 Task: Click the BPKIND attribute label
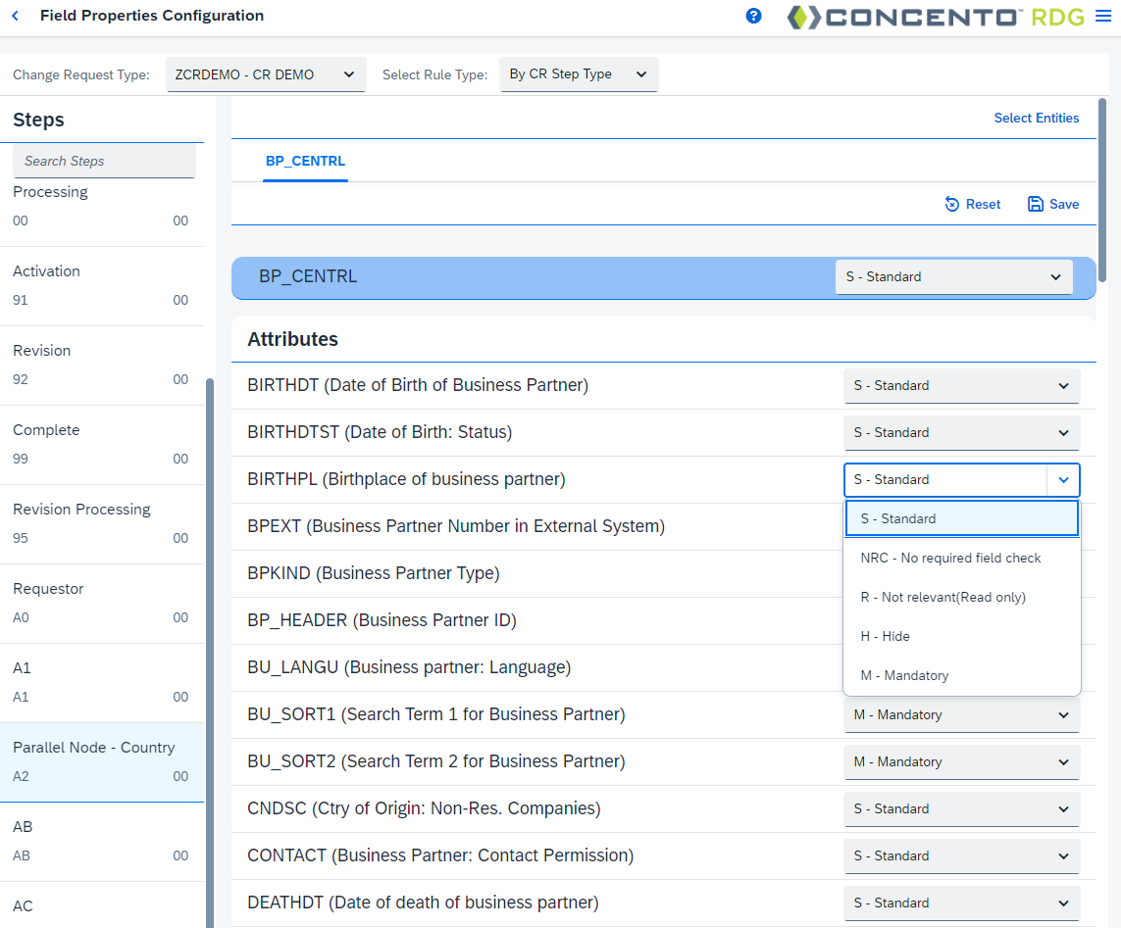[374, 573]
